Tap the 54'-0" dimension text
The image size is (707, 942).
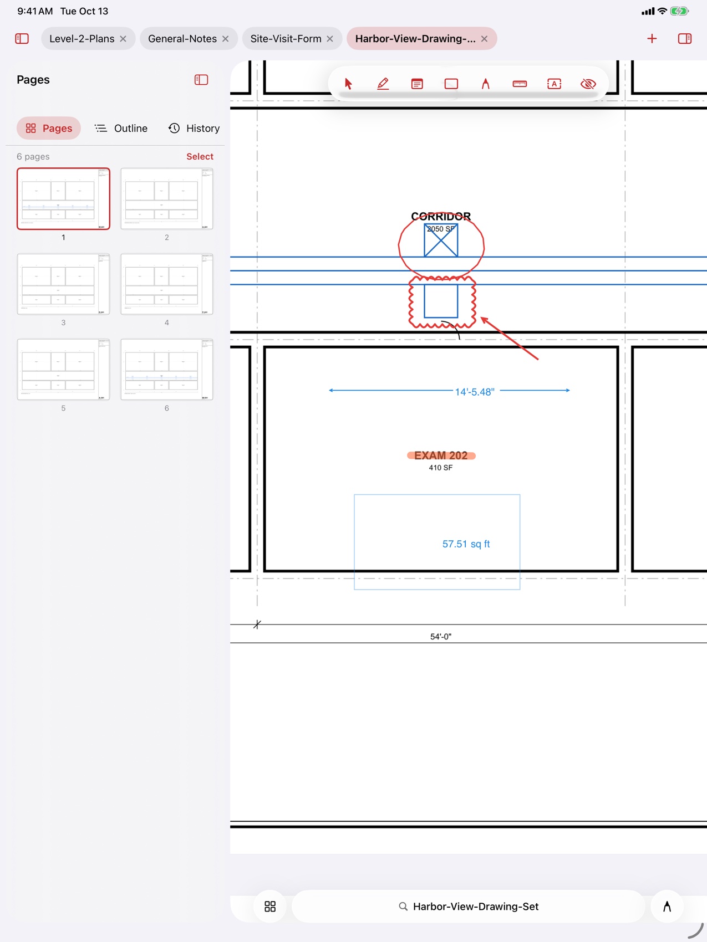tap(441, 637)
